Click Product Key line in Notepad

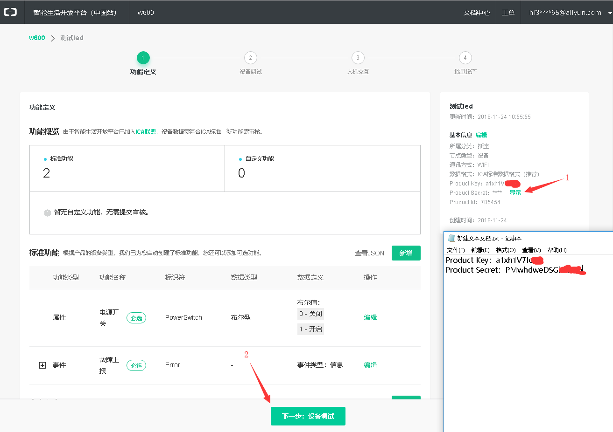(x=494, y=260)
